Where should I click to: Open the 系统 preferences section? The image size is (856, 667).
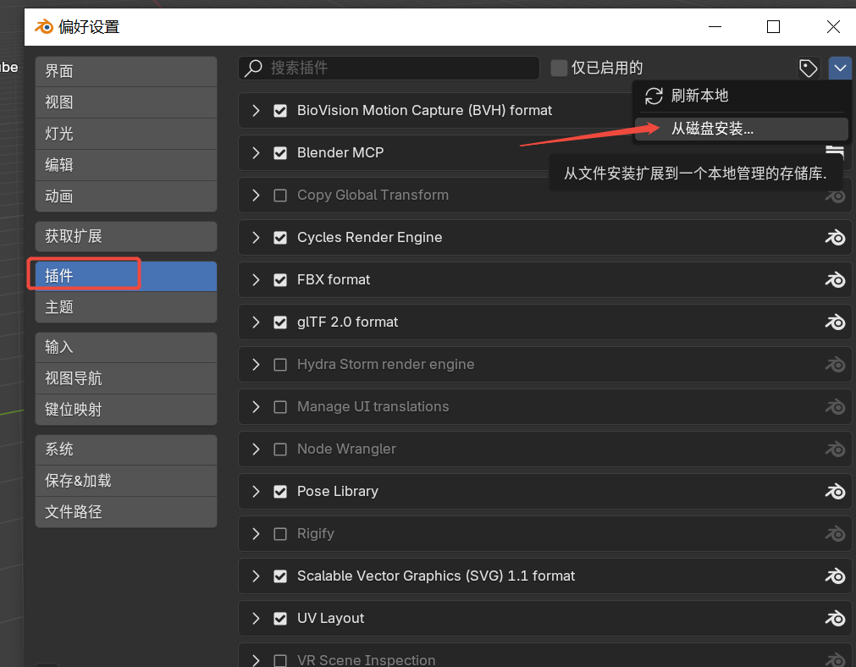tap(126, 449)
